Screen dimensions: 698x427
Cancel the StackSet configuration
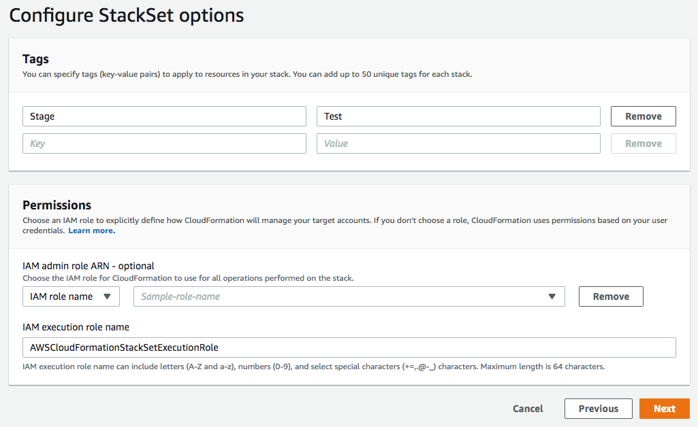click(x=528, y=409)
